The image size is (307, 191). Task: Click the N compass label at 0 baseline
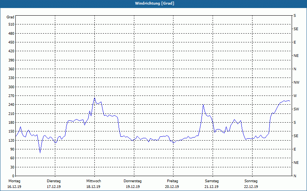point(295,176)
